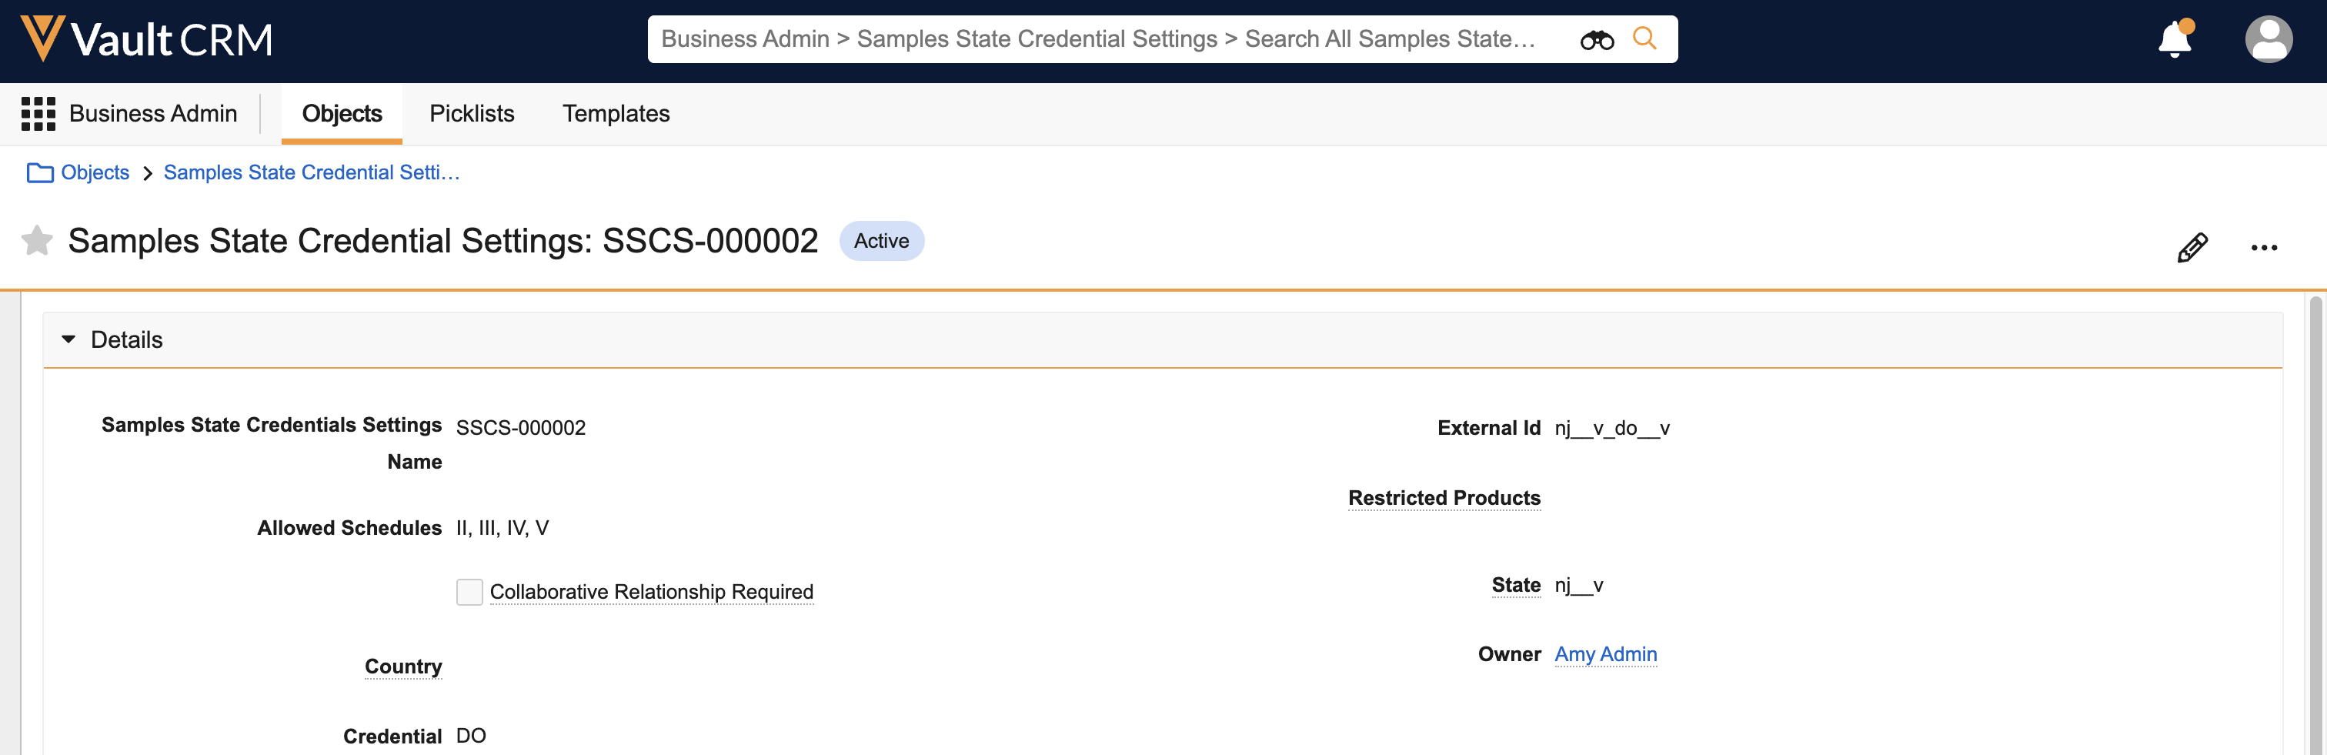Open the user profile avatar menu

[x=2268, y=40]
